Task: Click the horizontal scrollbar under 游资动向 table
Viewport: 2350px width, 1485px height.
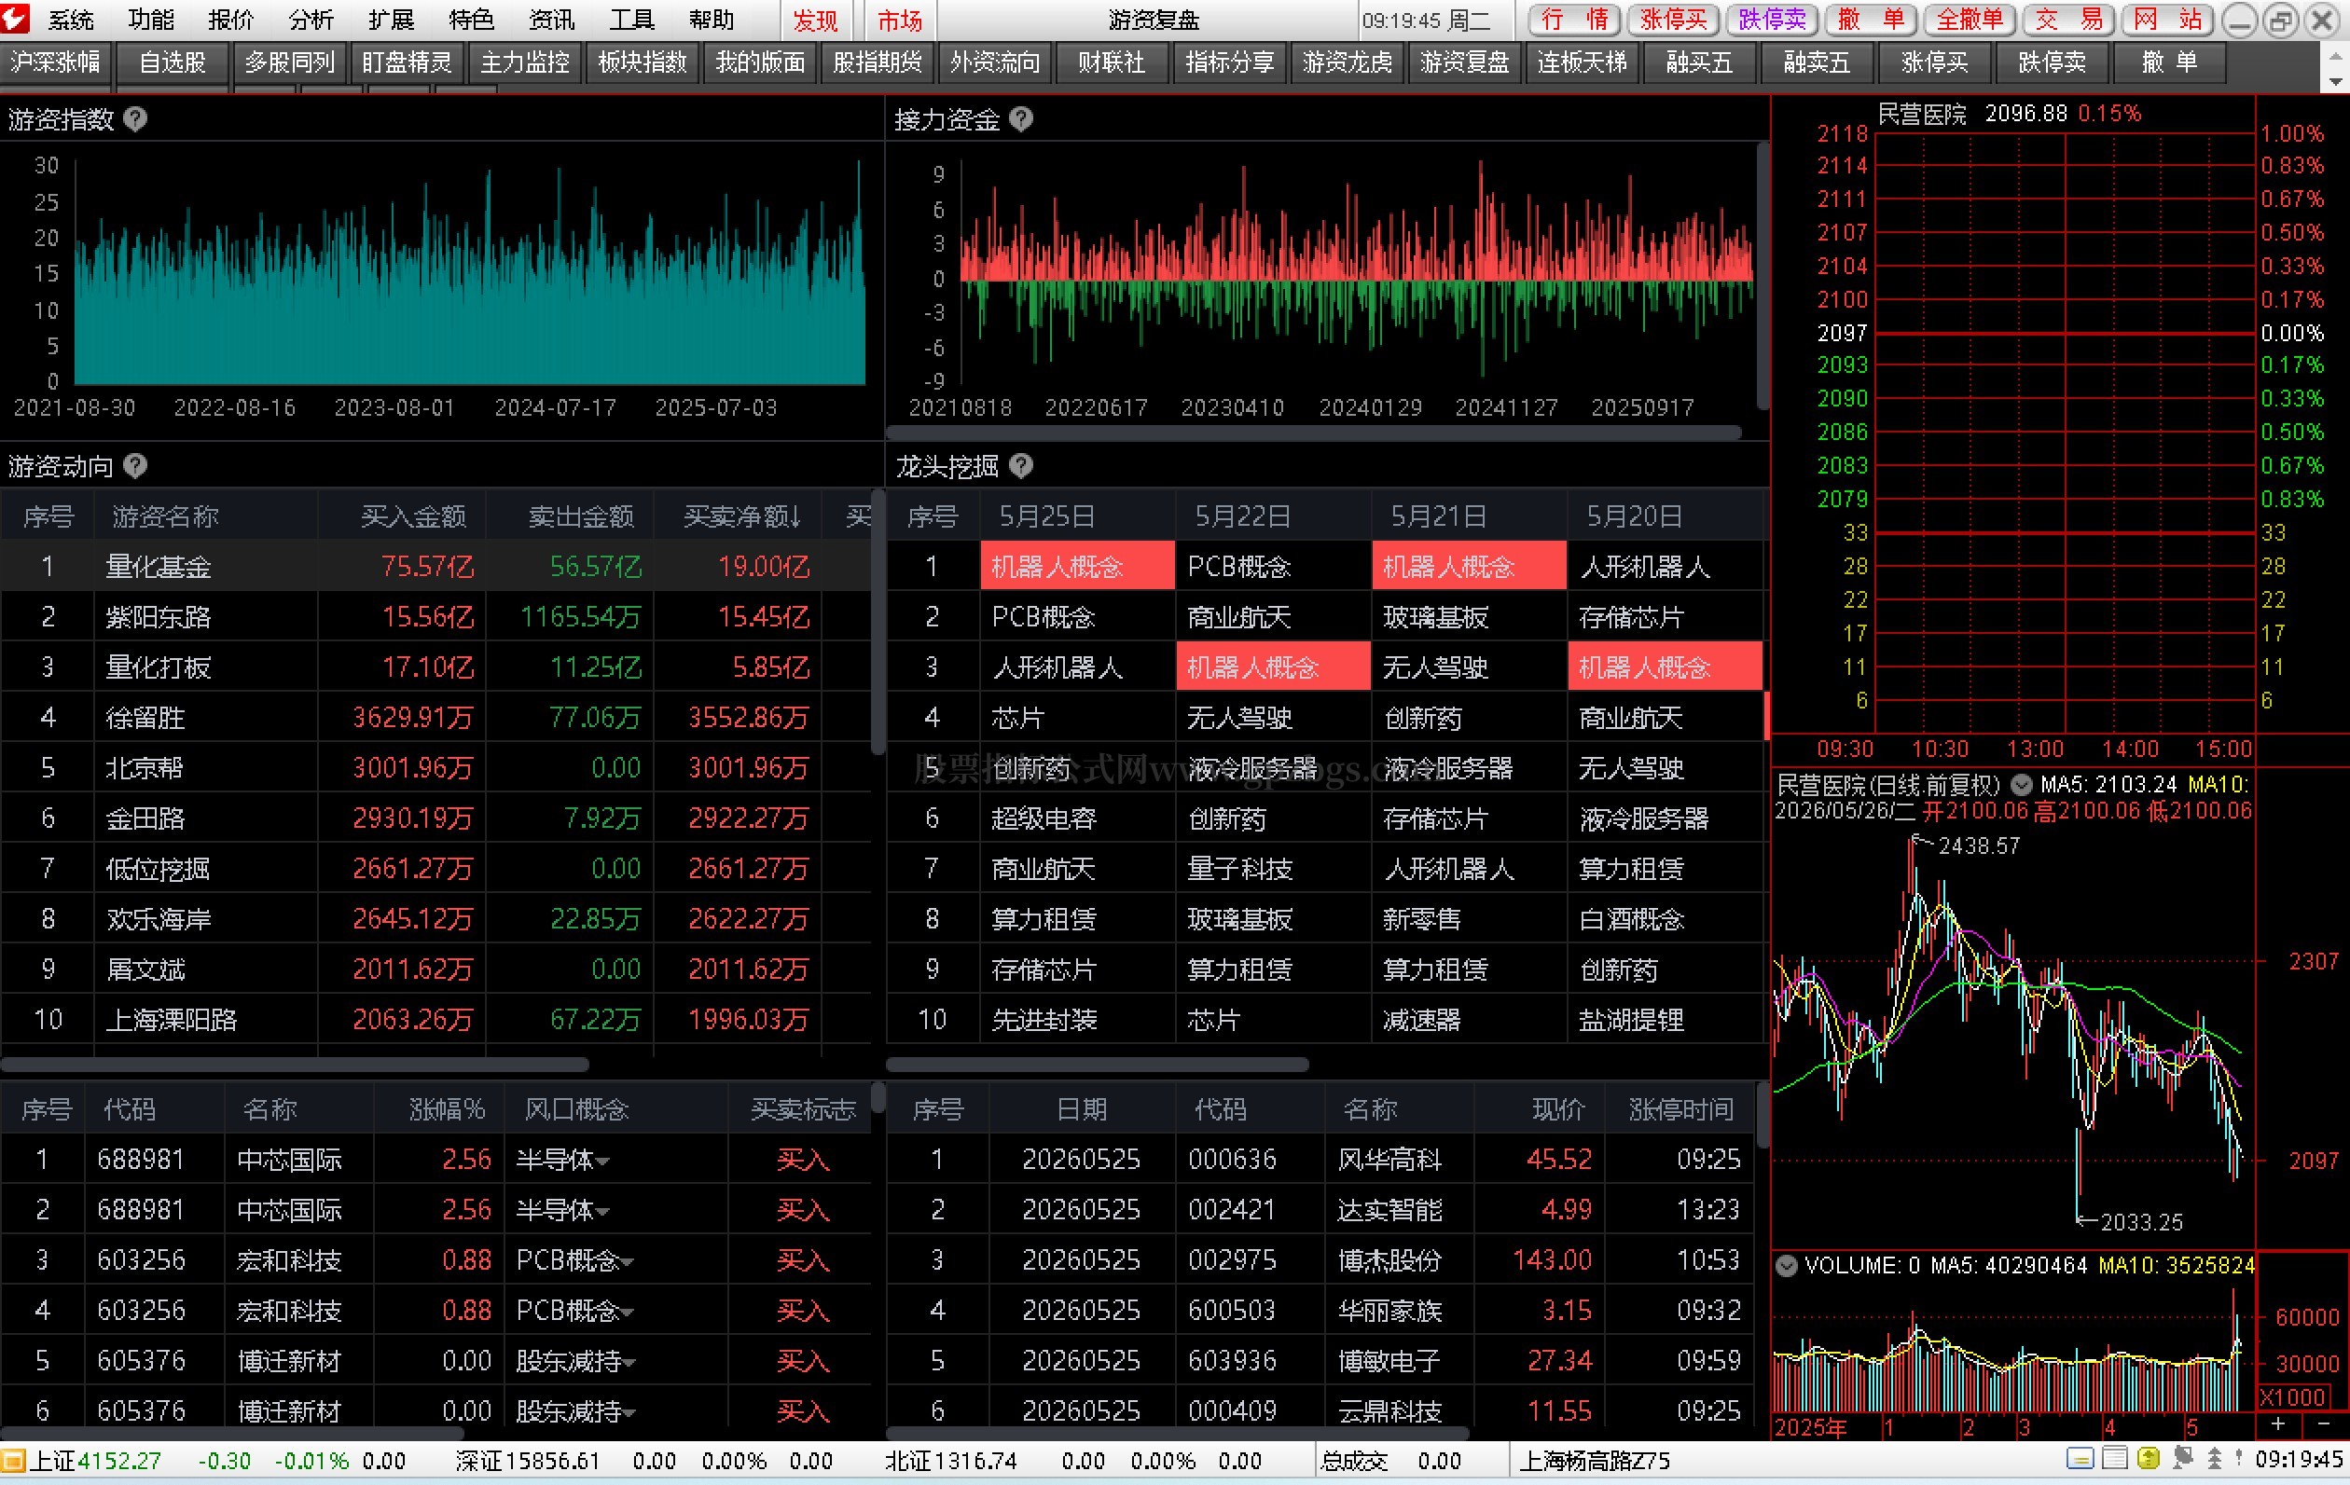Action: coord(295,1065)
